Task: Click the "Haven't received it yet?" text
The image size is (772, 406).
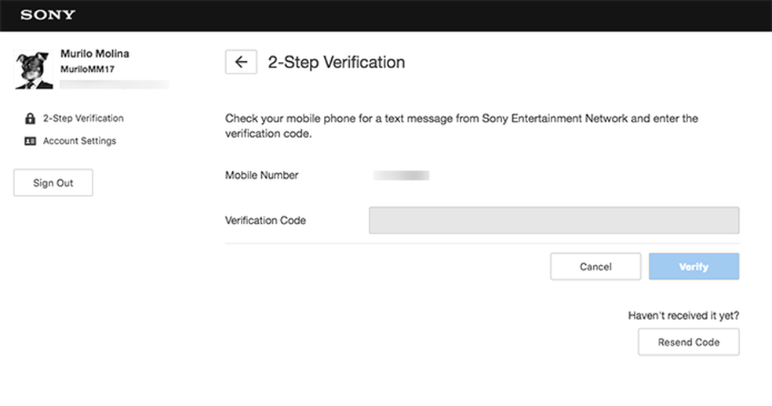Action: (x=683, y=316)
